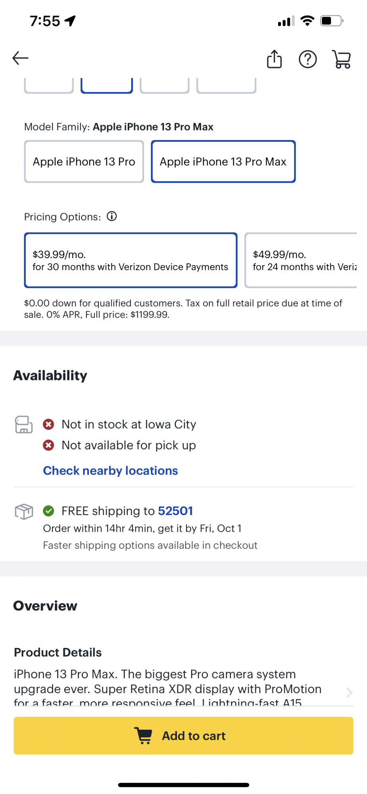Viewport: 367px width, 794px height.
Task: Select the highlighted option box above Model Family
Action: (107, 86)
